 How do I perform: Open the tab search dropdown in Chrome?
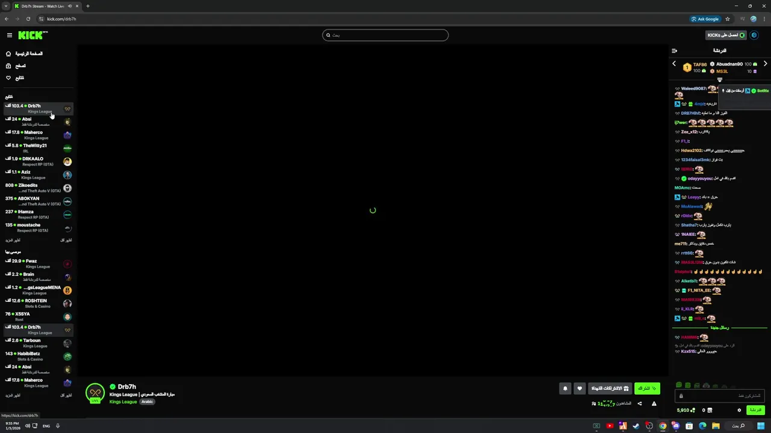click(6, 6)
